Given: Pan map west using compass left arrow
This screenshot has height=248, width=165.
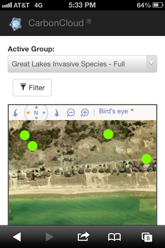Looking at the screenshot, I should pos(28,113).
